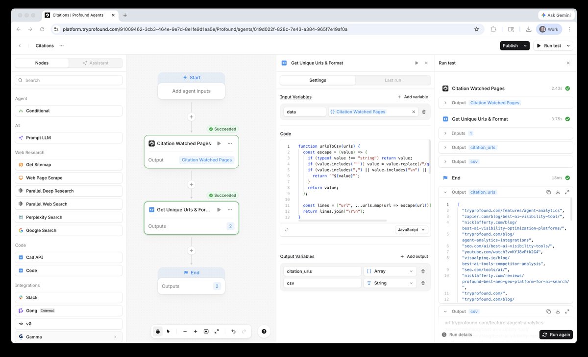The image size is (588, 357).
Task: Click the node search field
Action: point(69,80)
